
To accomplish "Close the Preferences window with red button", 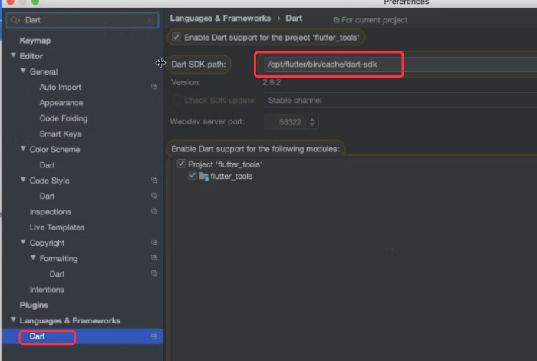I will tap(10, 2).
